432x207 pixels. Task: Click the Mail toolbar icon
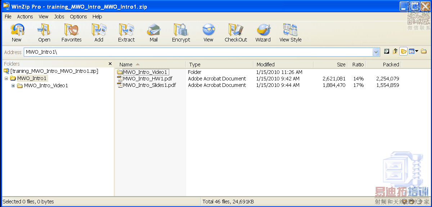[154, 30]
